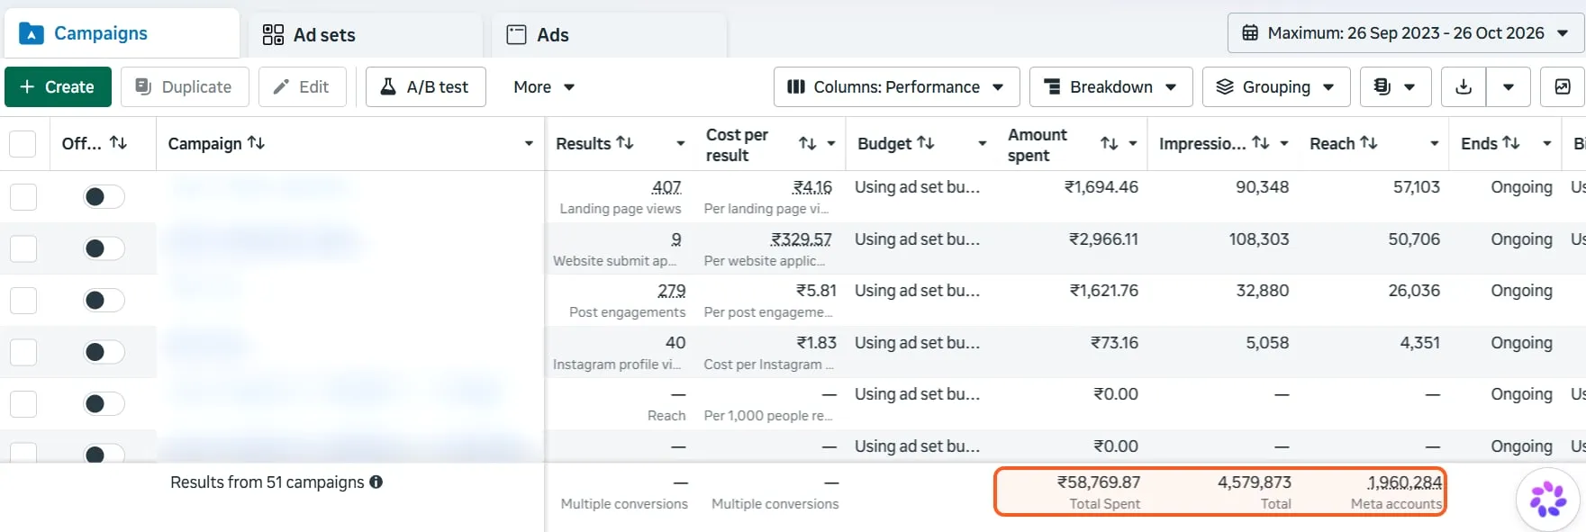This screenshot has height=532, width=1586.
Task: Click the Ads tab page icon
Action: [517, 35]
